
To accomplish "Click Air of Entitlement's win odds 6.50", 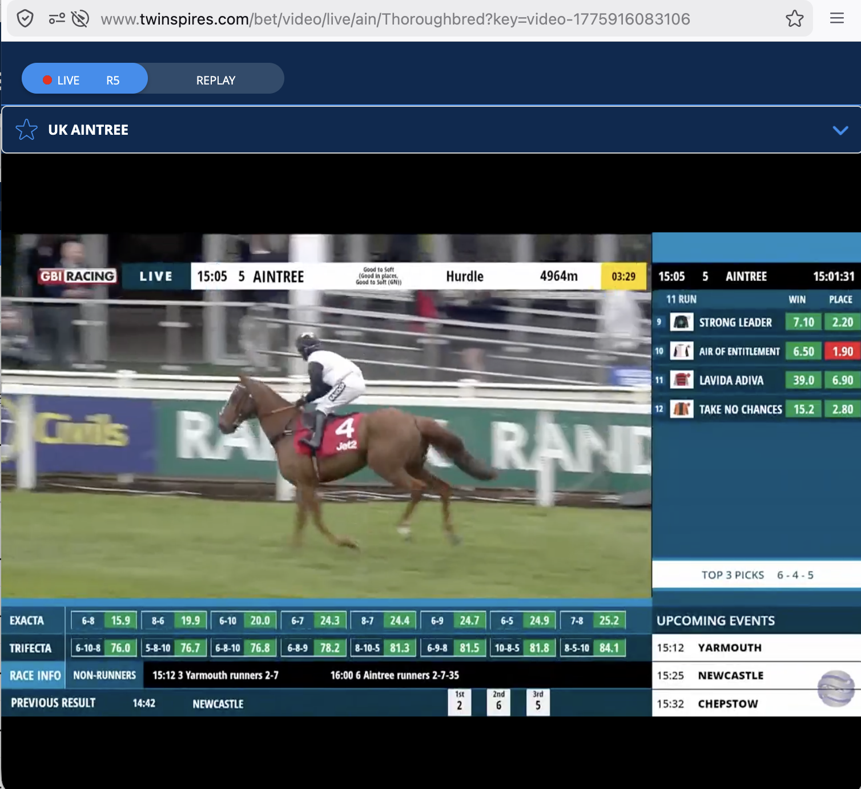I will coord(803,351).
